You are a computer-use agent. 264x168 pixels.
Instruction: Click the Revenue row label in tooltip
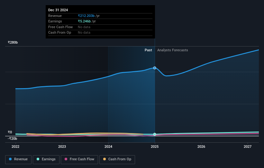(55, 16)
